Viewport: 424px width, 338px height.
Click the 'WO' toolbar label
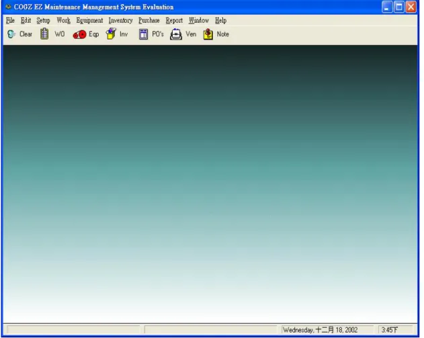coord(60,34)
